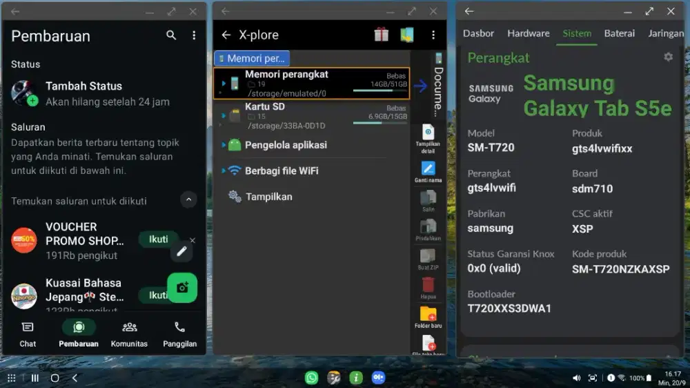The height and width of the screenshot is (388, 690).
Task: Open the Kuasai Bahasa Jepang channel
Action: [x=84, y=290]
